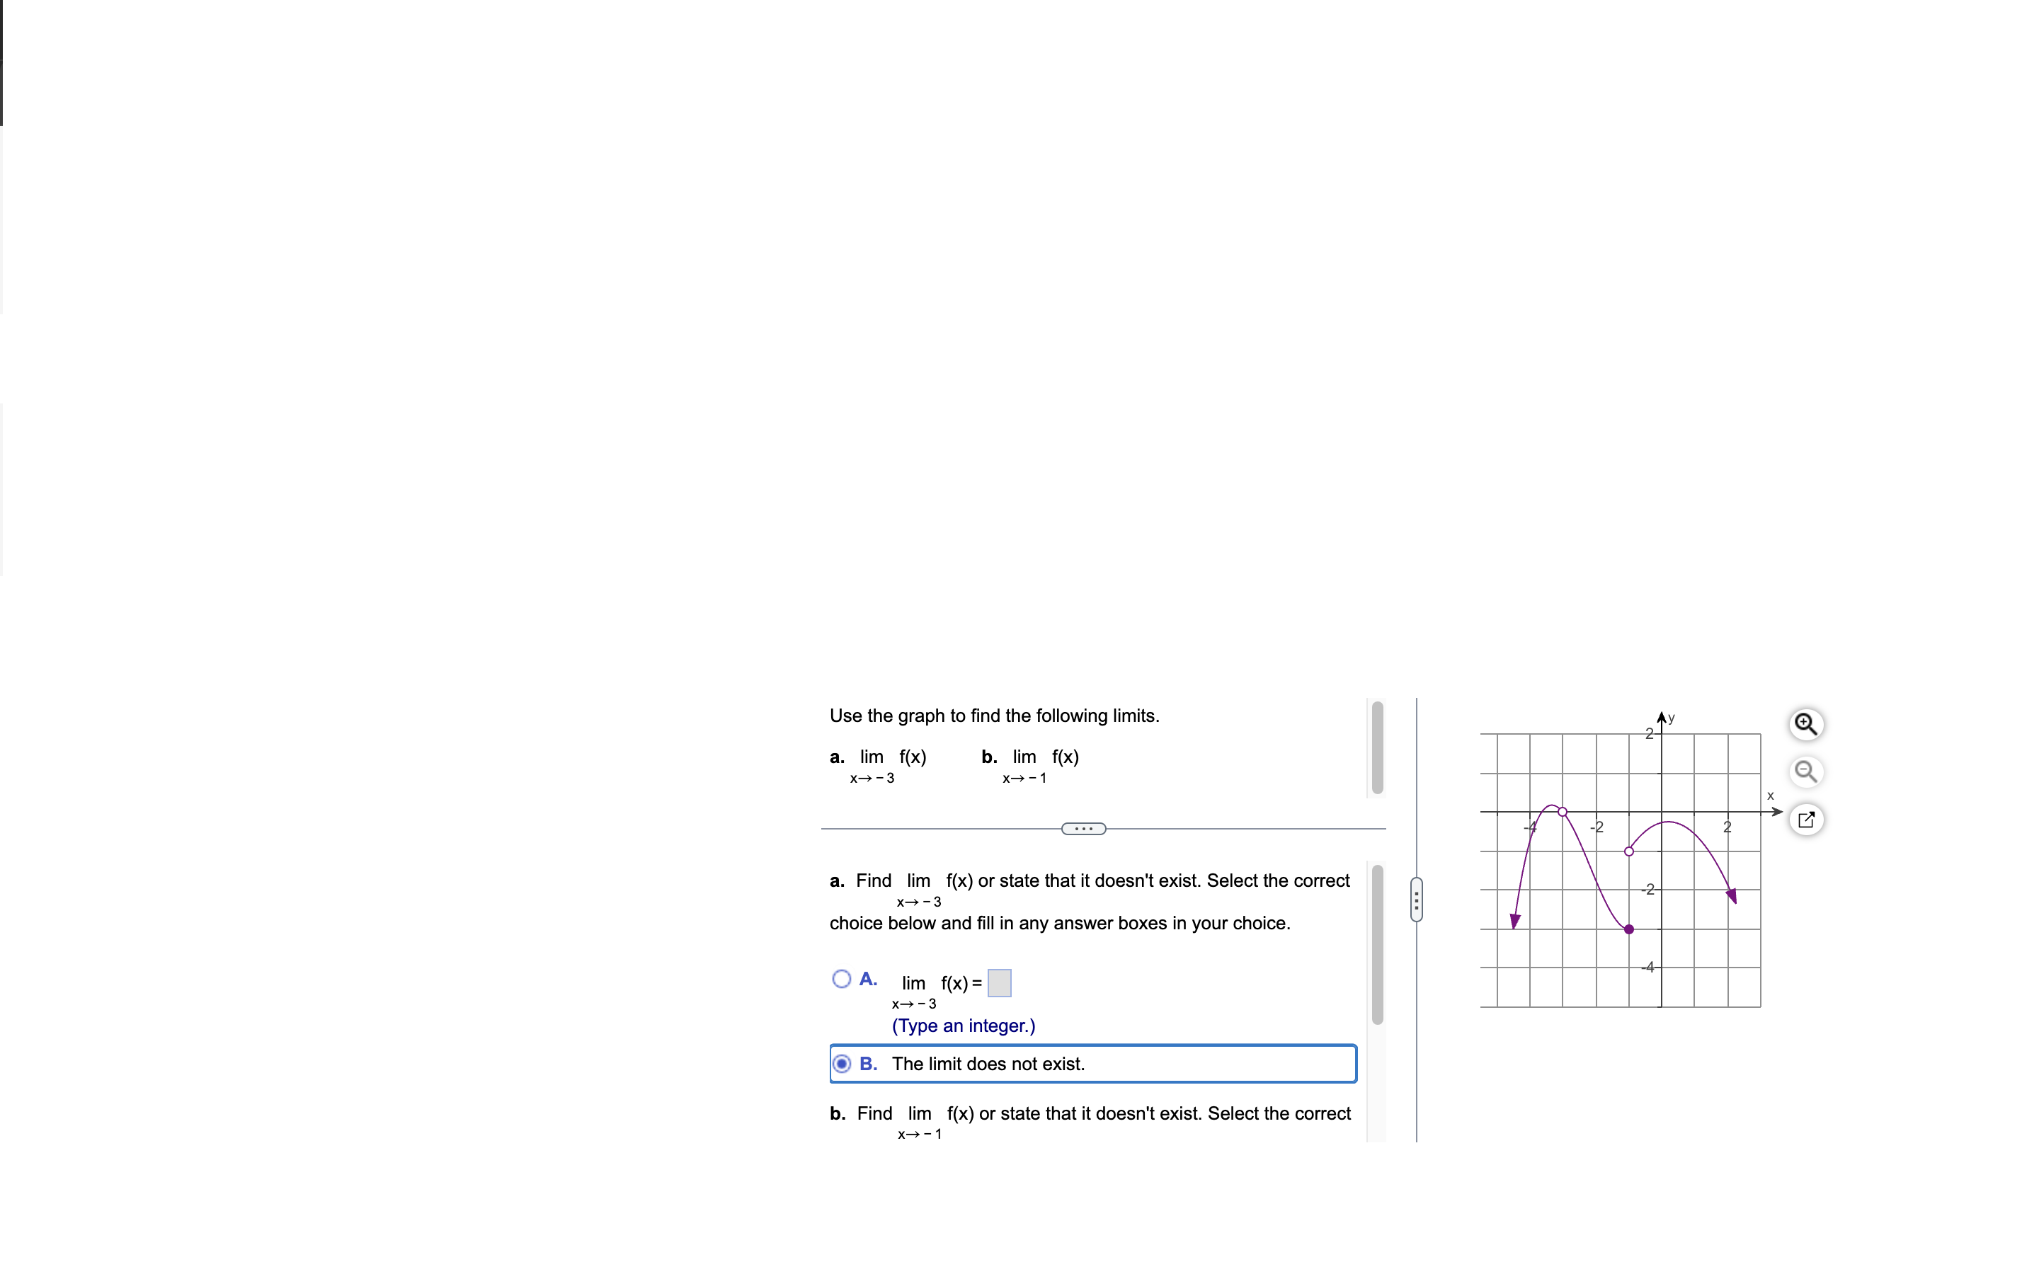The height and width of the screenshot is (1274, 2039).
Task: Click the grayed magnifier-minus icon
Action: tap(1807, 771)
